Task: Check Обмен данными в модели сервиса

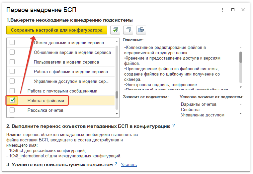Action: point(12,43)
